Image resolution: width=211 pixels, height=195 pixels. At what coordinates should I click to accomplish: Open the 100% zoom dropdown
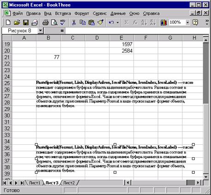188,23
